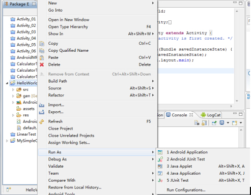Screen dimensions: 251x195
Task: Click the editor vertical scrollbar down arrow
Action: [x=237, y=101]
